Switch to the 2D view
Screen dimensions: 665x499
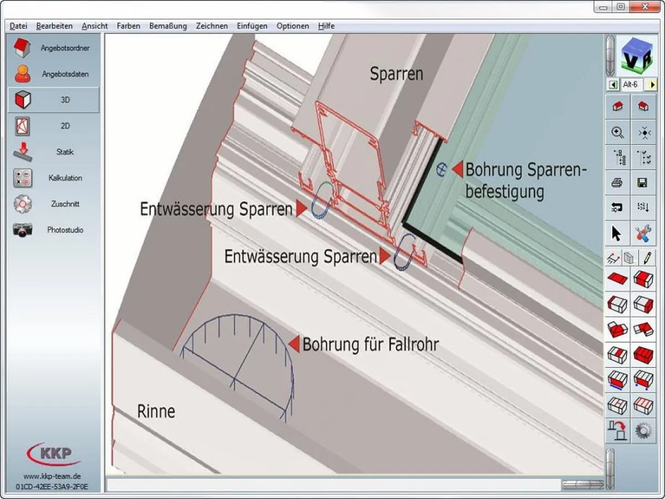tap(53, 126)
